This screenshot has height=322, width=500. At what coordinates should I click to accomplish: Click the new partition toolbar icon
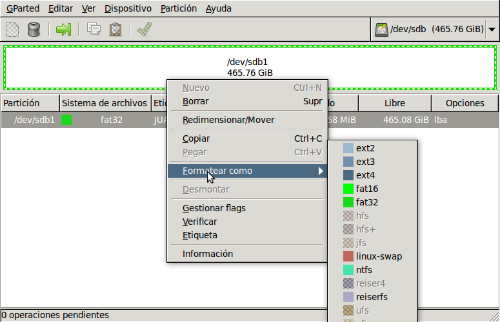click(12, 29)
